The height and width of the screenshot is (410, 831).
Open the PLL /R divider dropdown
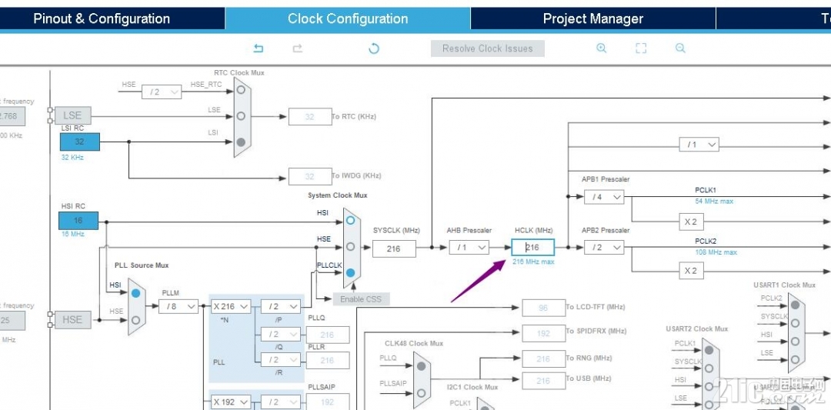pos(280,360)
